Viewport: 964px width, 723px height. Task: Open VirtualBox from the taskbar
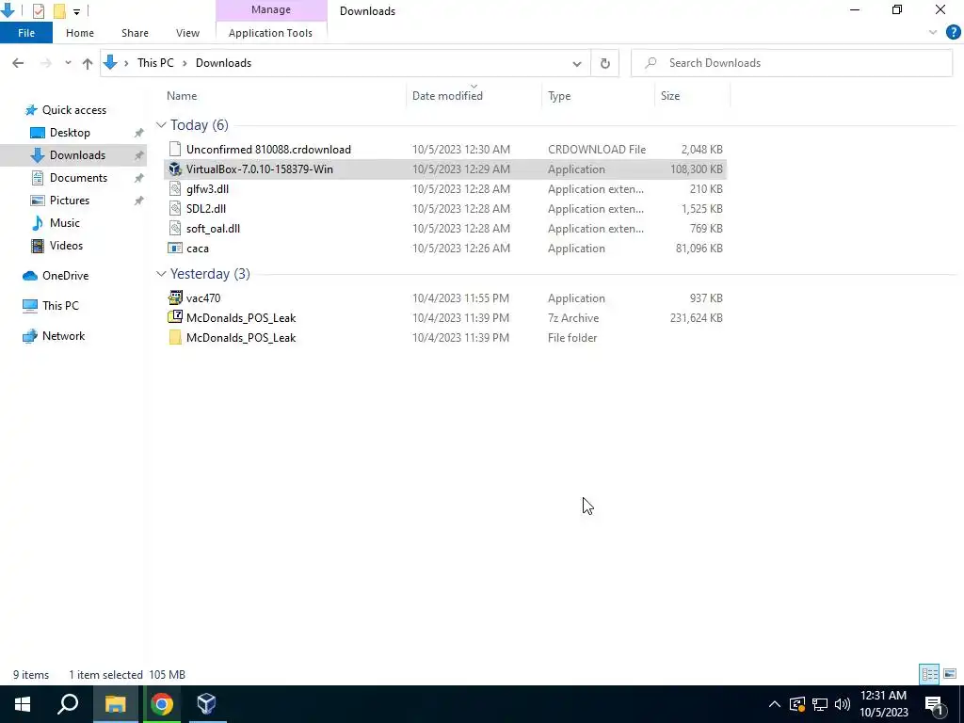click(207, 704)
